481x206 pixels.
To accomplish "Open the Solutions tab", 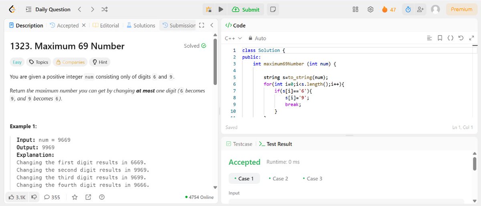I will [x=141, y=25].
